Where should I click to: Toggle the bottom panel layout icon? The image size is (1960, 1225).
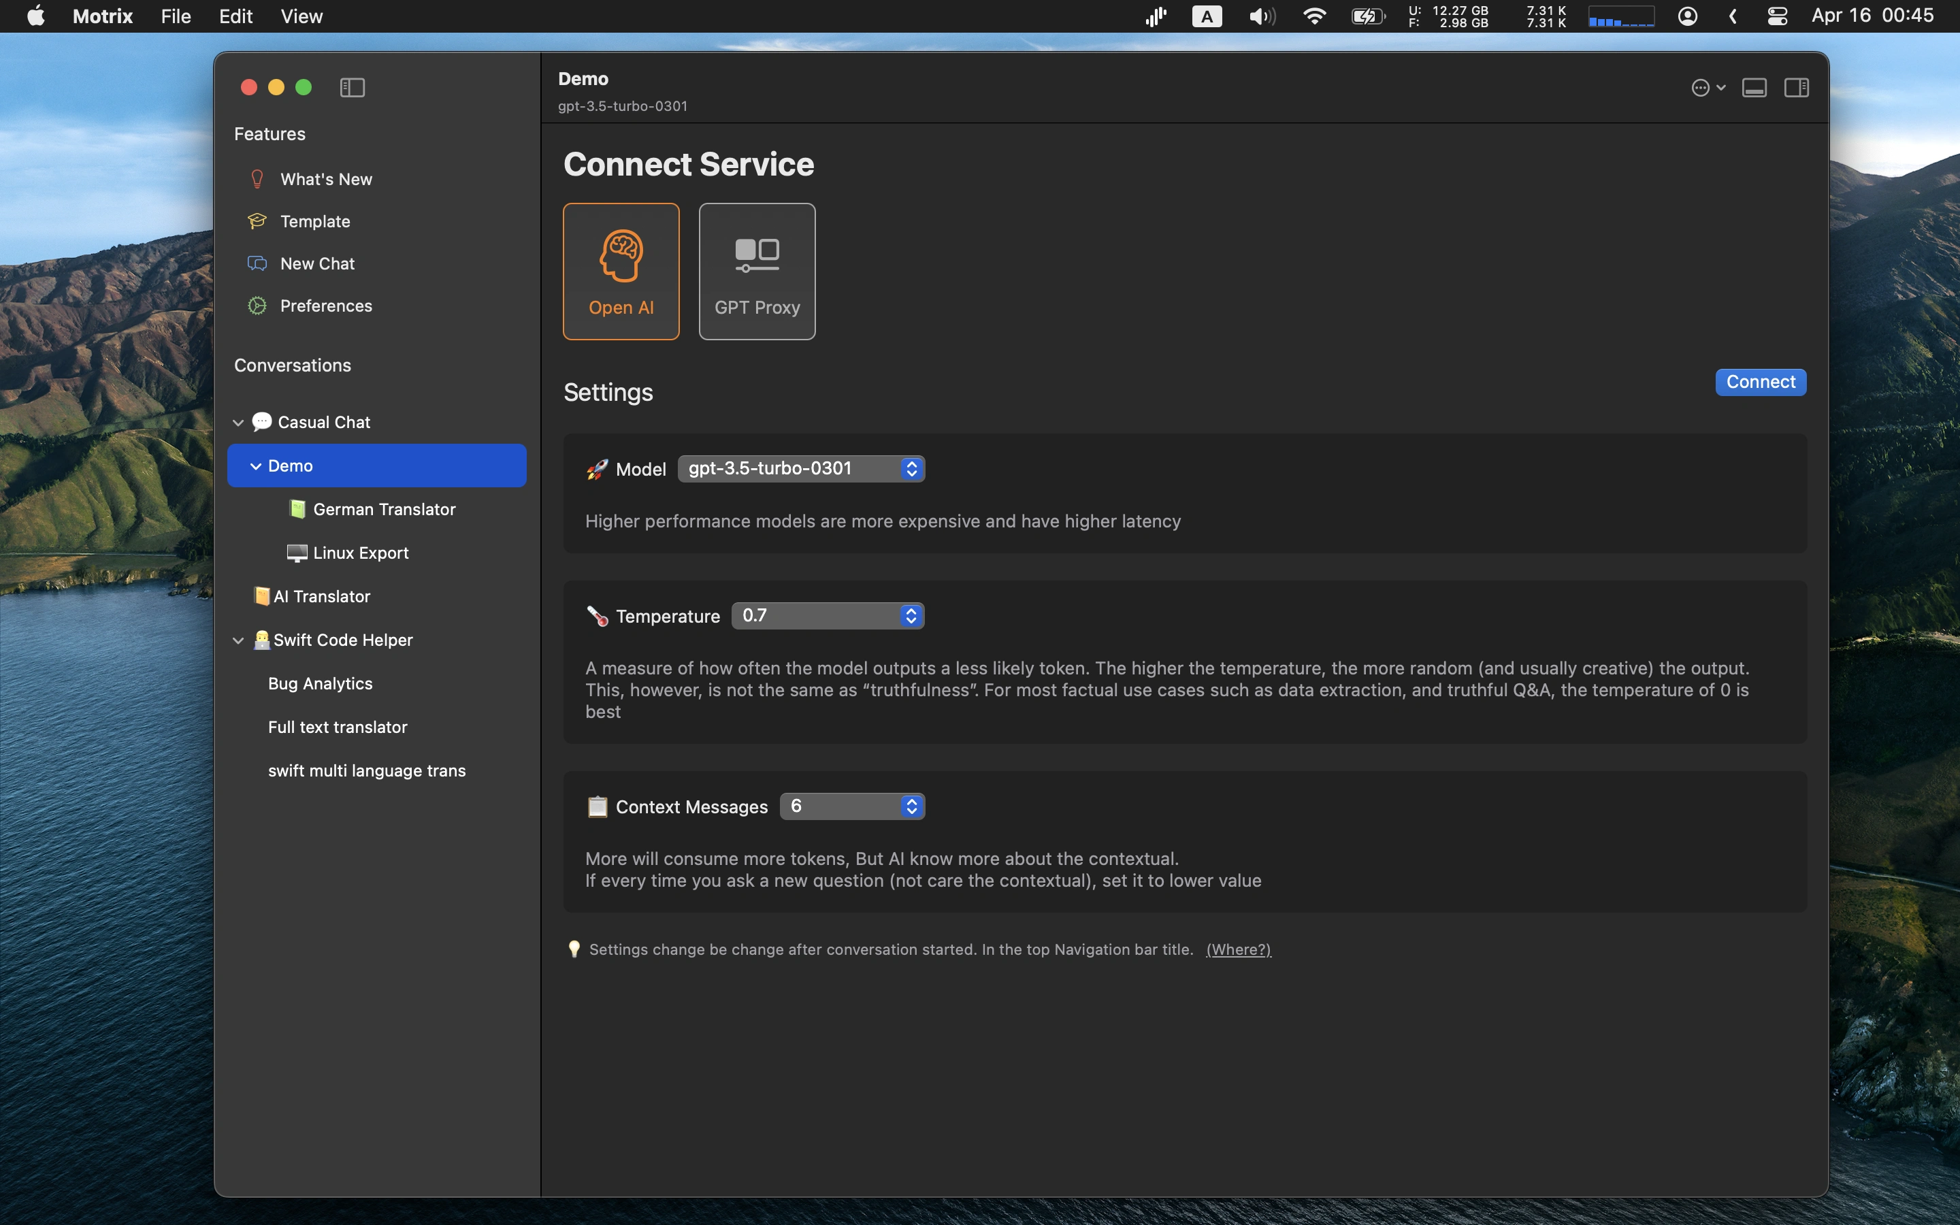click(1754, 88)
